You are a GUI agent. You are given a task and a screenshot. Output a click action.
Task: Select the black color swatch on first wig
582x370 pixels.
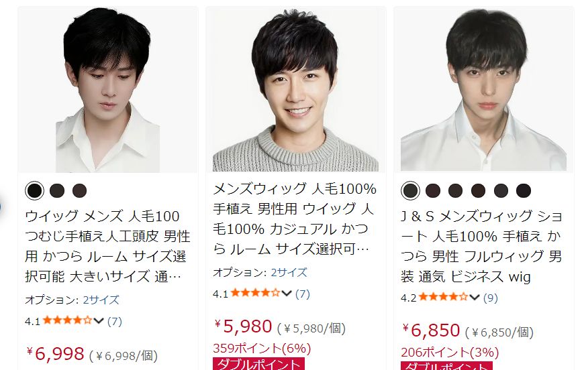click(x=34, y=190)
